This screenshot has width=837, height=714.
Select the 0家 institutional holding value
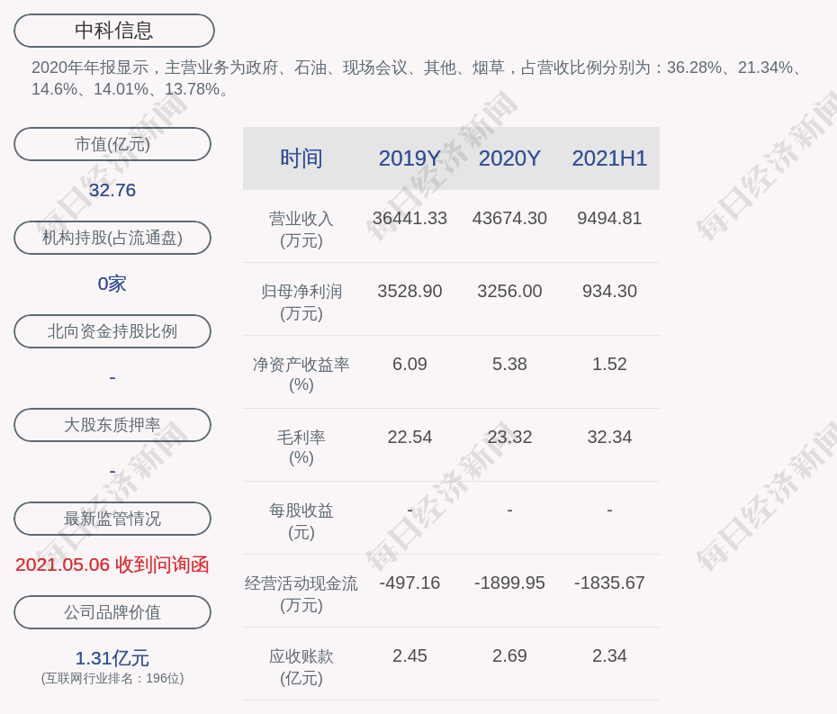tap(112, 284)
